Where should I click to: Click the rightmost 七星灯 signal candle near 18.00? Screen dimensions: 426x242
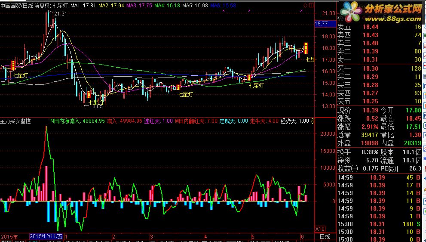[306, 48]
